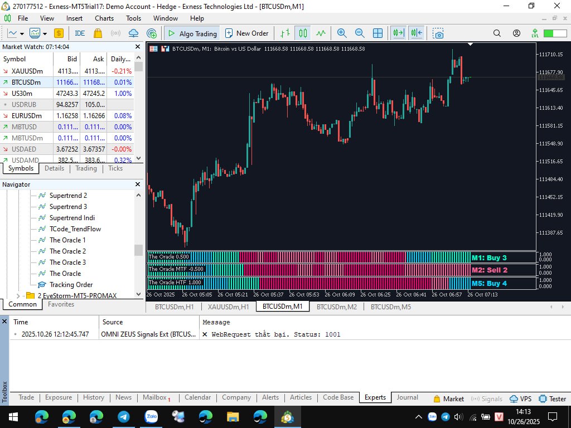
Task: Open Telegram from the Windows taskbar
Action: pyautogui.click(x=124, y=417)
